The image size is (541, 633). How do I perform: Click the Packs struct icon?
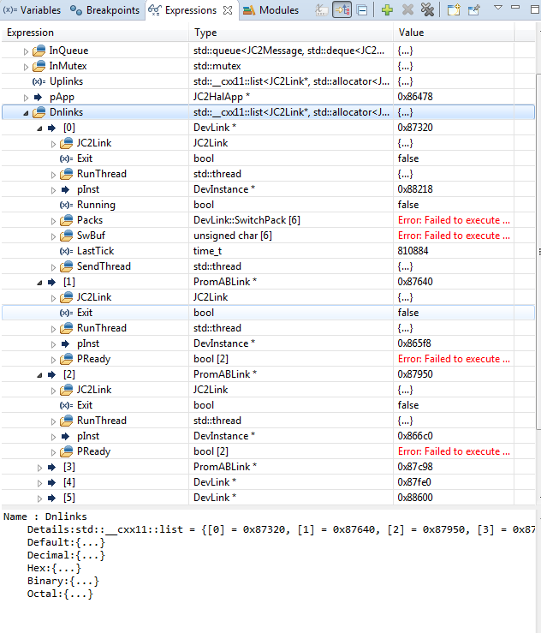[67, 220]
